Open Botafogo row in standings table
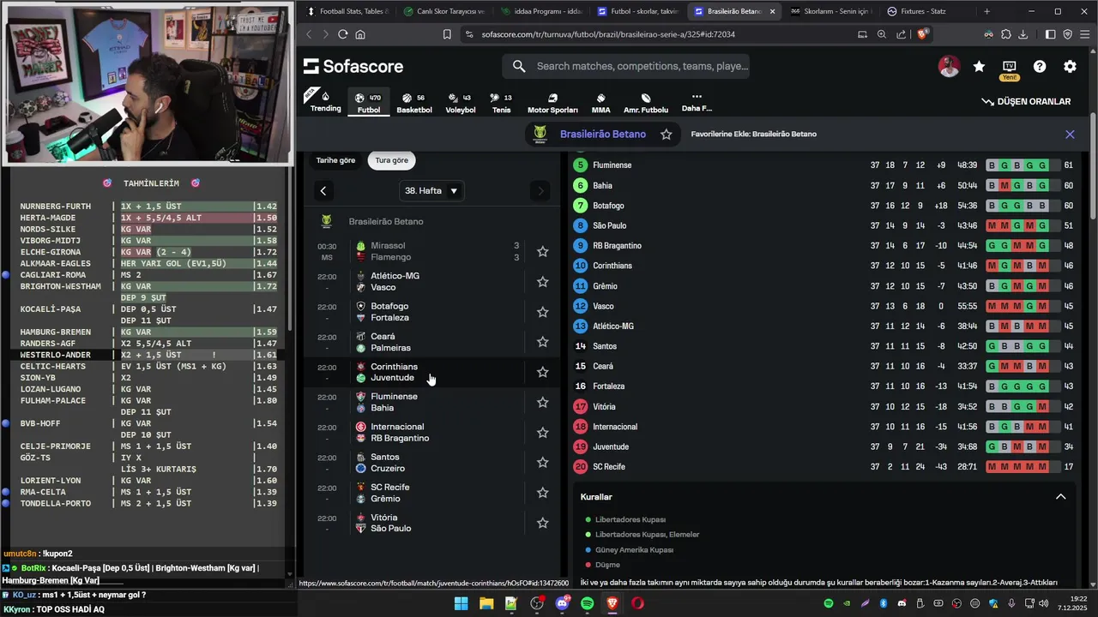This screenshot has height=617, width=1098. (x=824, y=206)
